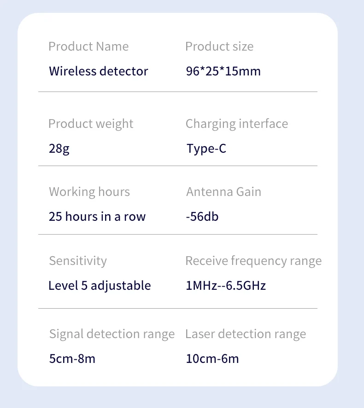Click the "Sensitivity" label
Viewport: 364px width, 408px height.
pyautogui.click(x=78, y=261)
